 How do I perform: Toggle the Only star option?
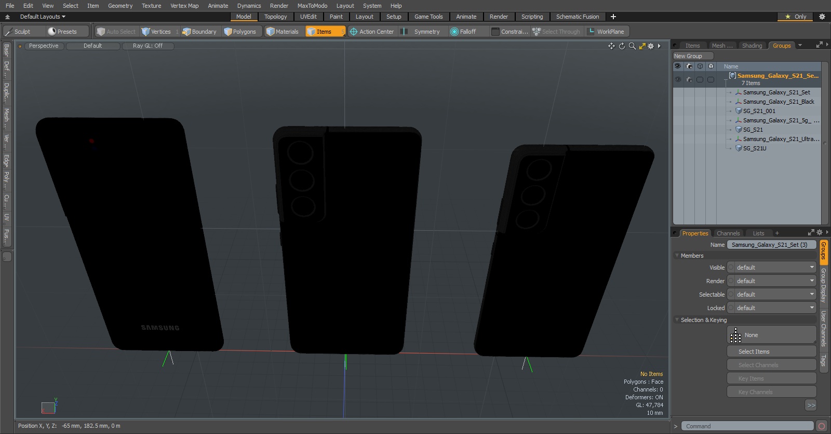[796, 17]
